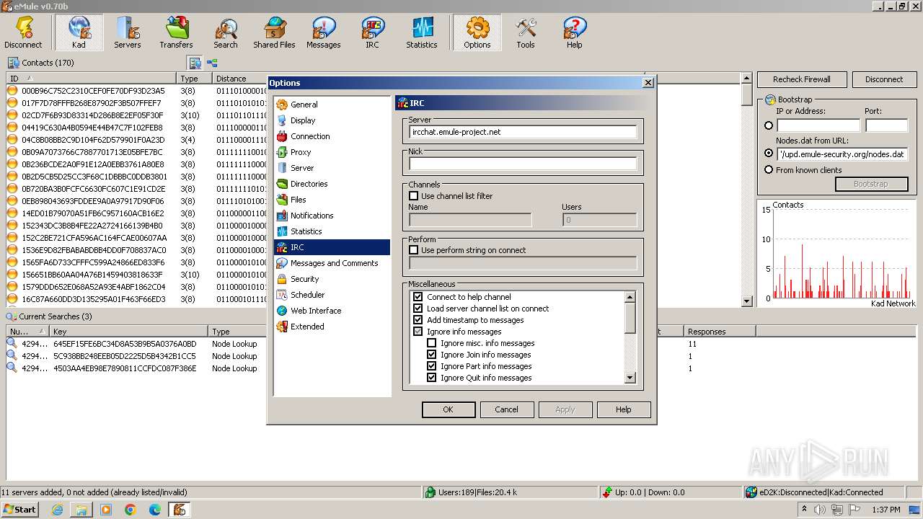Click Nodes.dat URL input field
This screenshot has width=923, height=519.
coord(842,154)
